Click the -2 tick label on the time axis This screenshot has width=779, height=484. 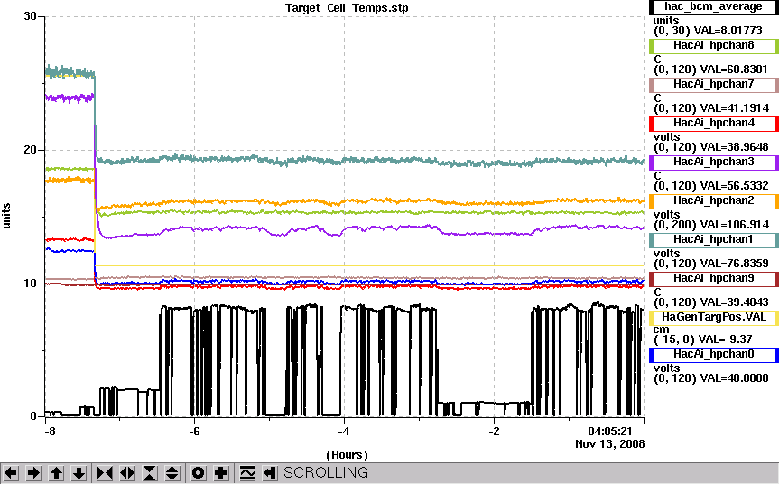pos(494,432)
